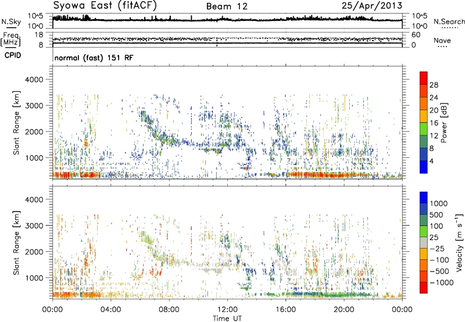Click the 500 label on the velocity colorbar
Viewport: 465px width, 322px height.
(x=437, y=215)
